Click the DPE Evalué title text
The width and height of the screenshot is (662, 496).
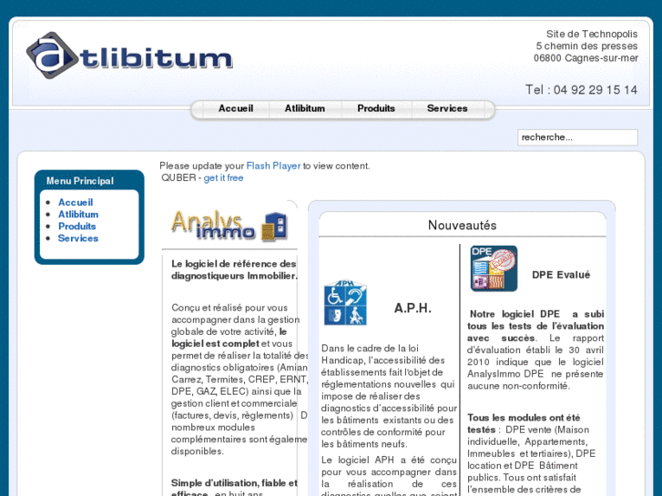point(561,275)
